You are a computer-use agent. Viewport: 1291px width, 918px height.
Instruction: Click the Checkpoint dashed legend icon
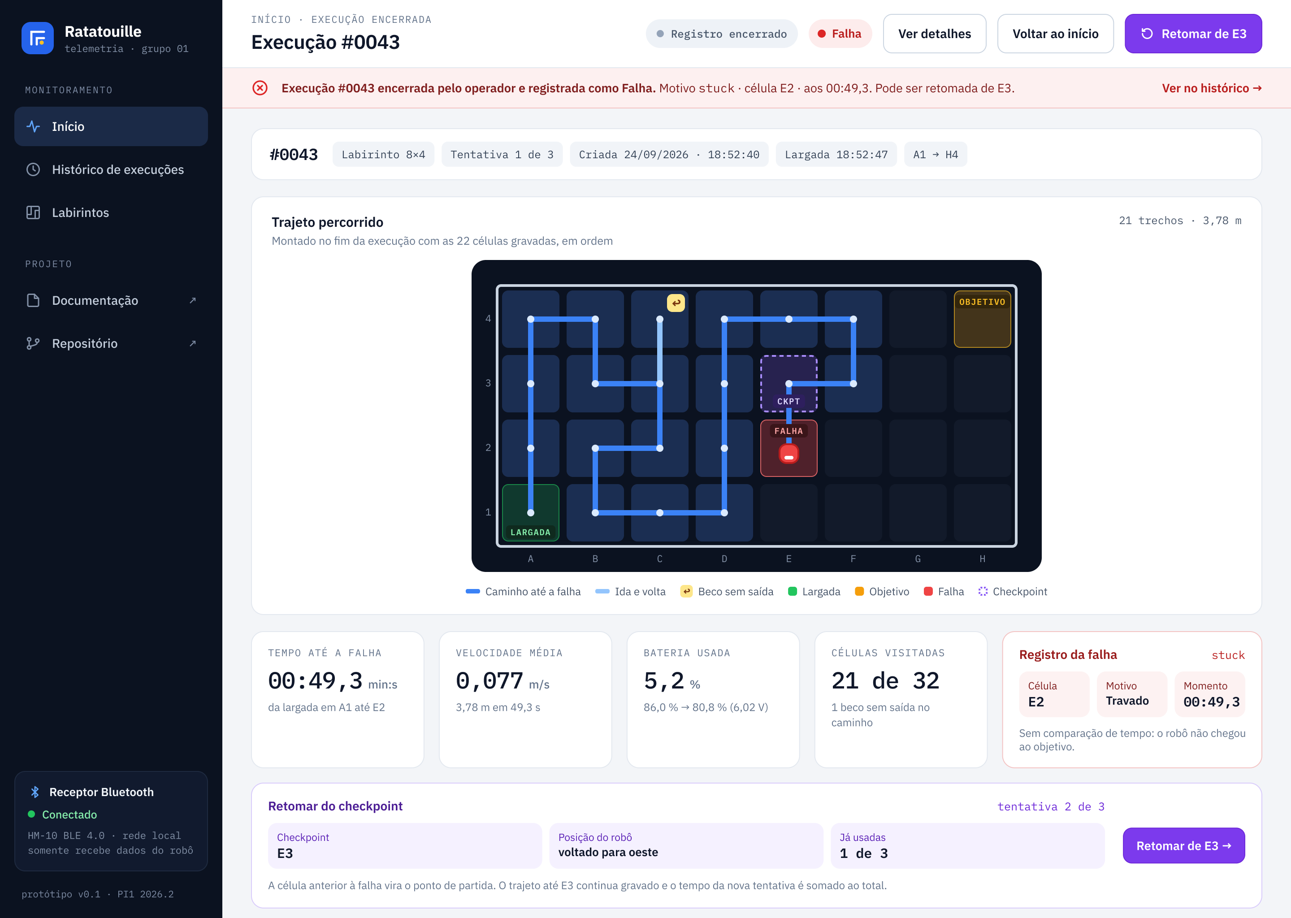click(x=983, y=591)
